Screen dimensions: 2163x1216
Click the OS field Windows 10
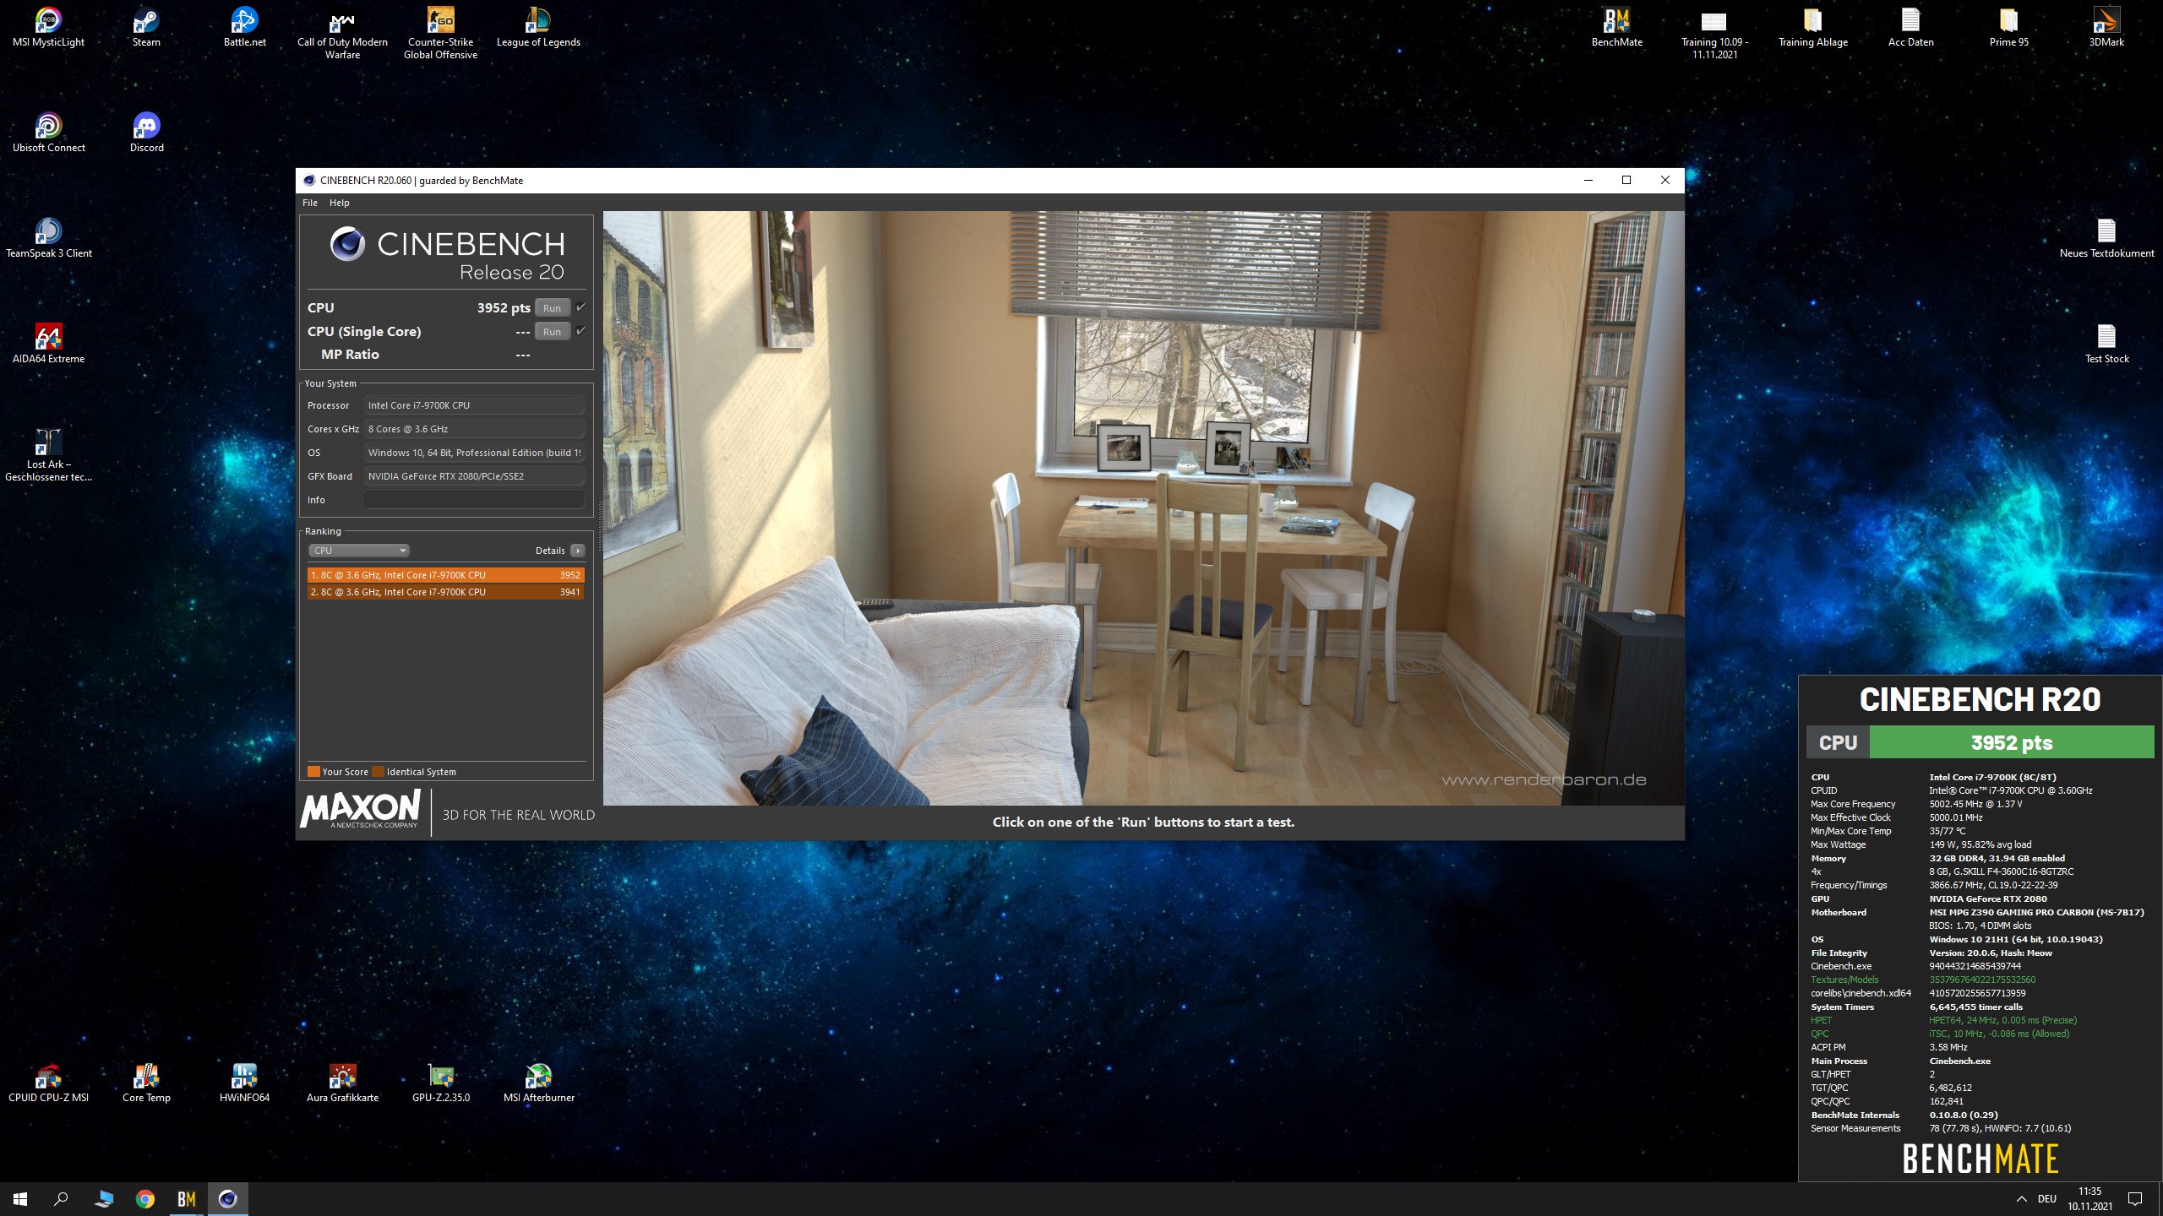tap(474, 453)
